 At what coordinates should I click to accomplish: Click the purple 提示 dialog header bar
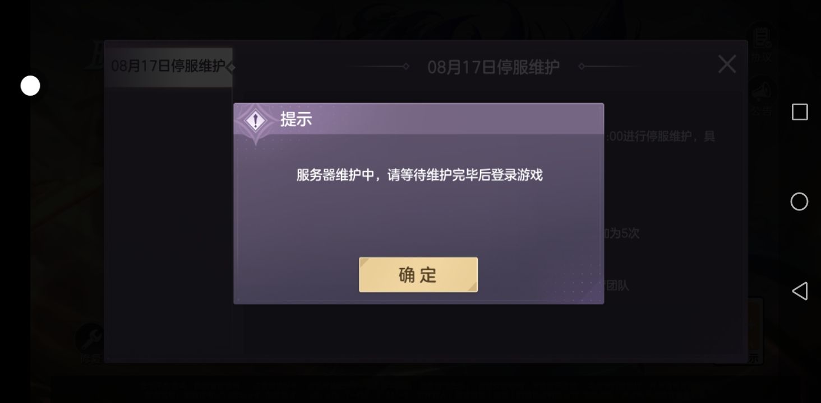tap(418, 119)
